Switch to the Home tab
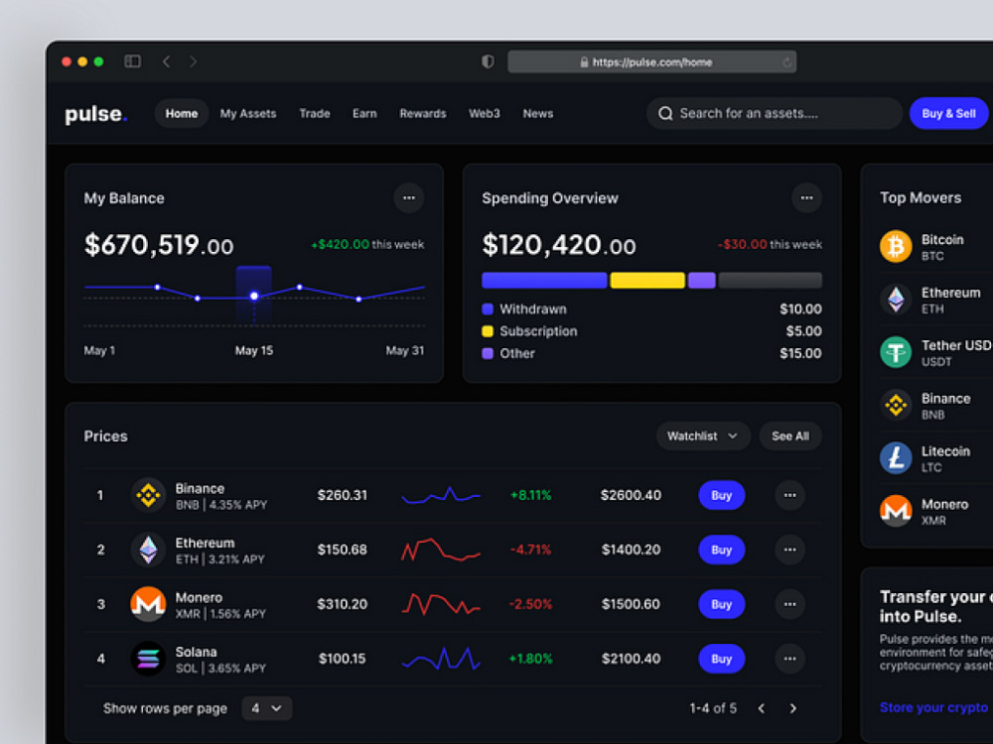Image resolution: width=993 pixels, height=744 pixels. point(182,114)
